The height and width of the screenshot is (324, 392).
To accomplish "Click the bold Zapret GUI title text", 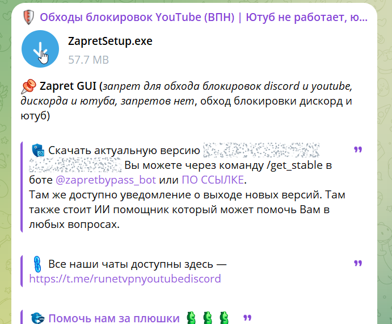I will (x=68, y=86).
